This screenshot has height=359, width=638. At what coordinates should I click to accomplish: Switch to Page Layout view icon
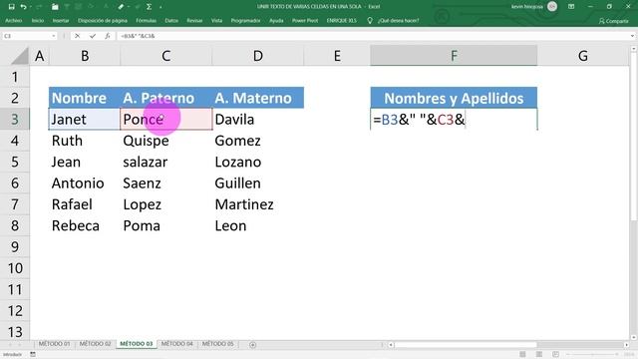[x=538, y=355]
